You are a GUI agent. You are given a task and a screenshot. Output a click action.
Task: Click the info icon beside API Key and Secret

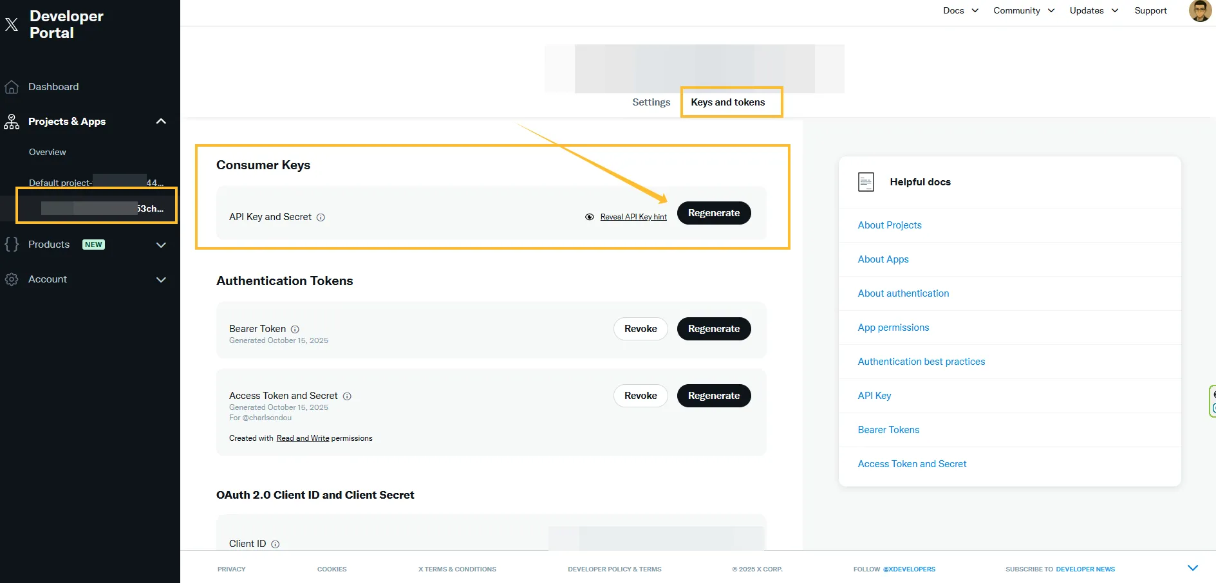coord(321,217)
